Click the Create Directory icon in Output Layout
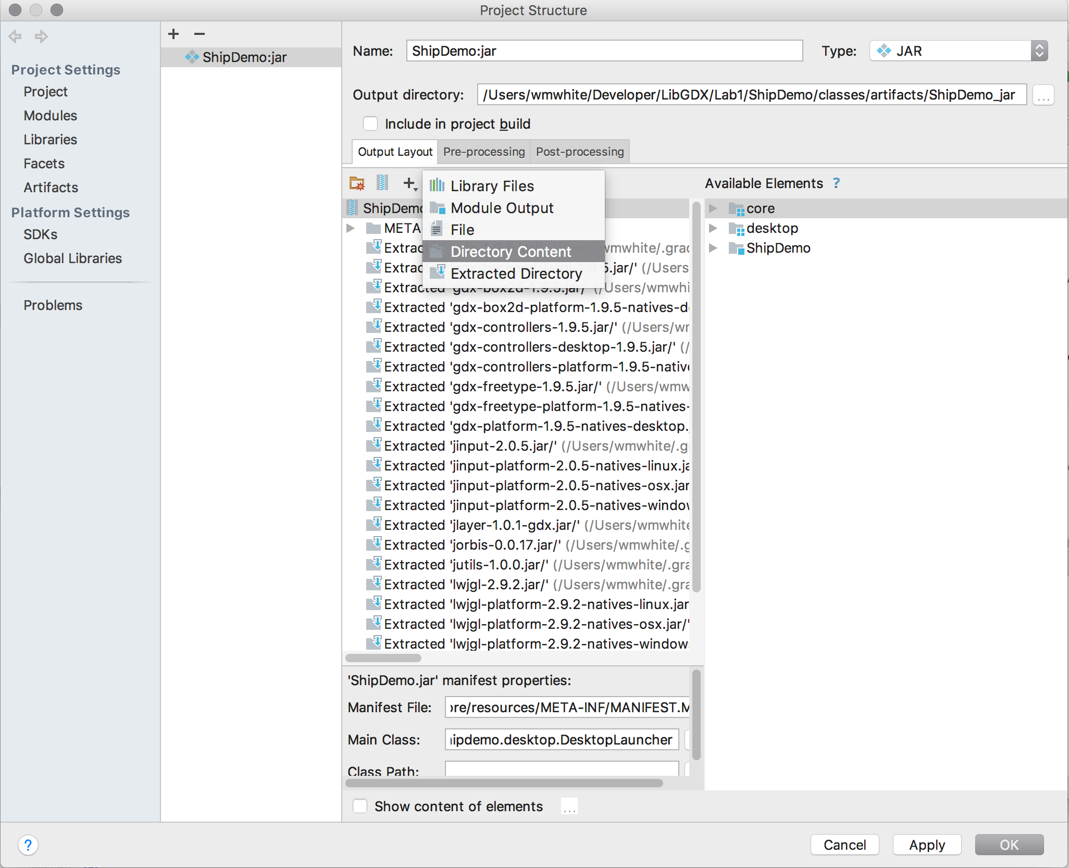The width and height of the screenshot is (1069, 868). (357, 183)
